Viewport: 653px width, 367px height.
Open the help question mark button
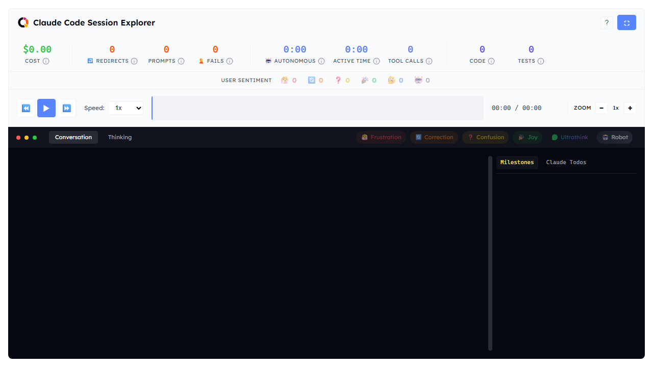pyautogui.click(x=607, y=22)
